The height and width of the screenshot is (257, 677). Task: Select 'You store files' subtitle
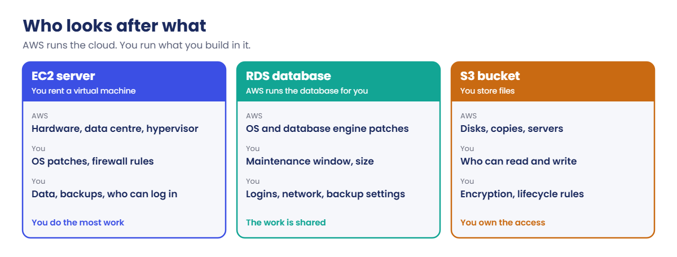coord(487,91)
